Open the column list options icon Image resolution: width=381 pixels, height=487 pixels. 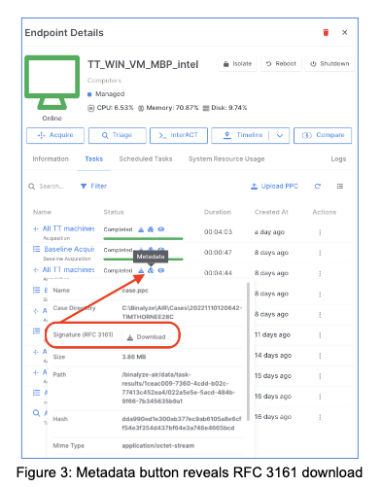pos(340,187)
